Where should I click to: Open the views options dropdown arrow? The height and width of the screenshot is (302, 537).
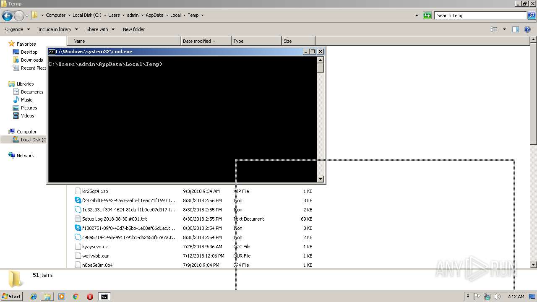click(504, 29)
